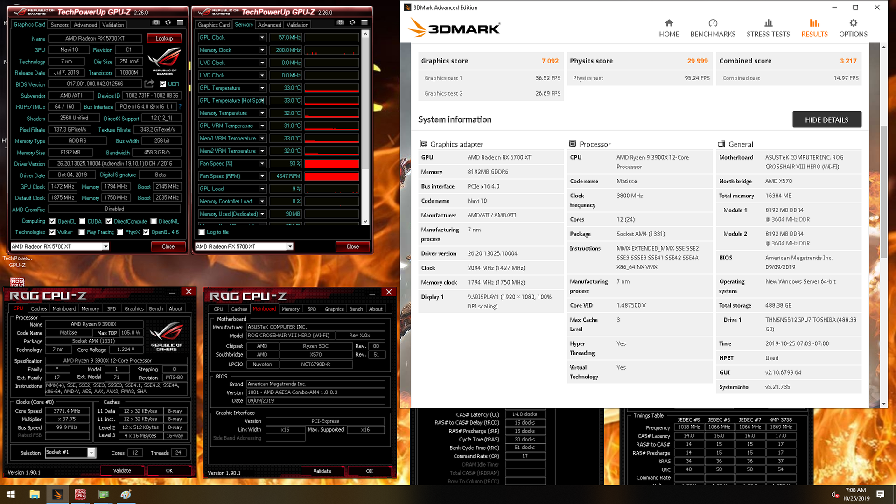Open CPU-Z Socket #1 selection dropdown

[70, 452]
